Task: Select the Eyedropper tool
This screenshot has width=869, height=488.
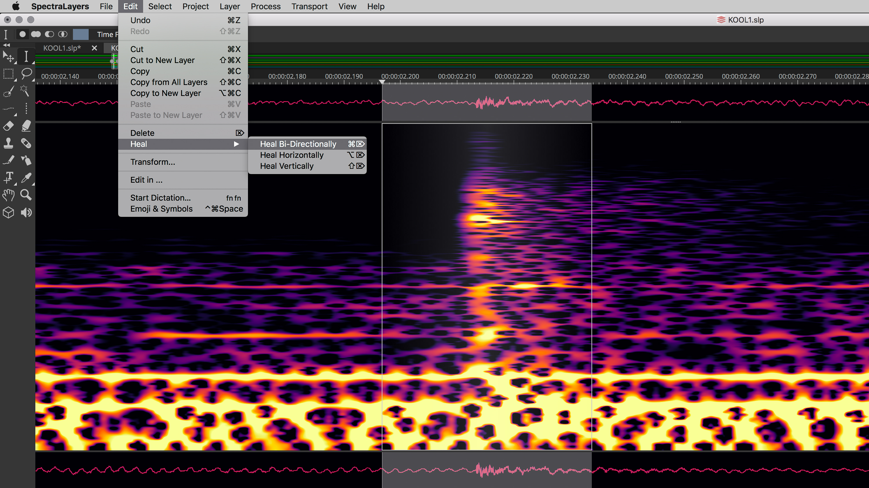Action: coord(26,178)
